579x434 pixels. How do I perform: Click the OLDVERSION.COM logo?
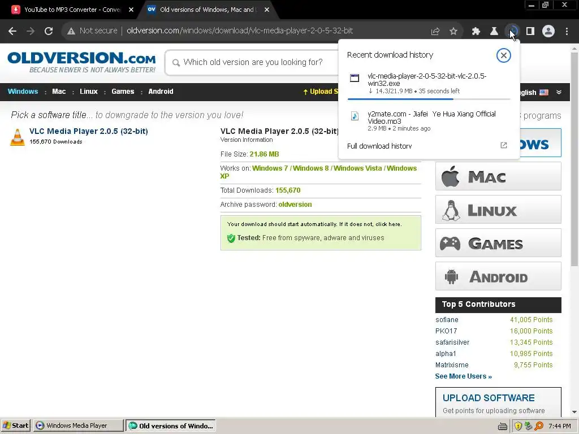(x=81, y=62)
